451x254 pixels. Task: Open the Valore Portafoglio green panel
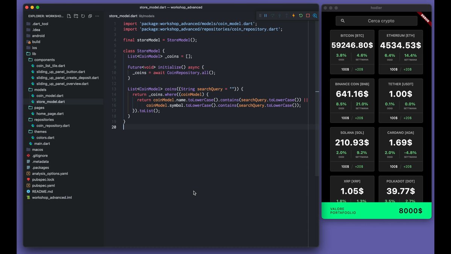pyautogui.click(x=376, y=211)
